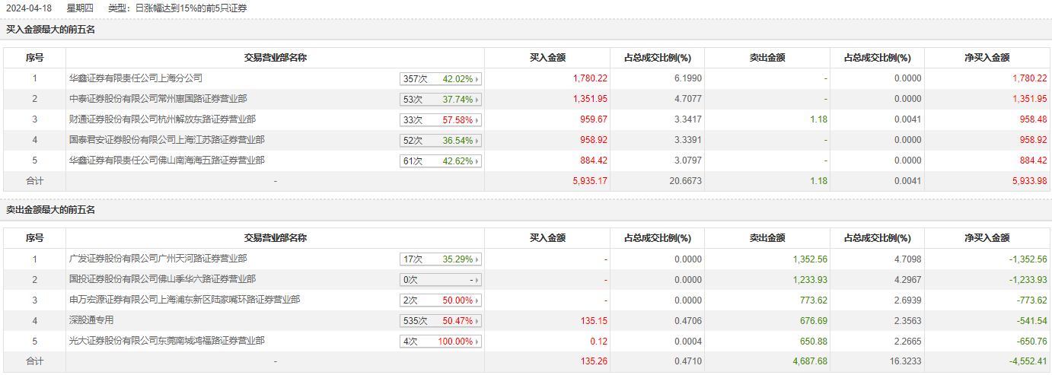The height and width of the screenshot is (375, 1052).
Task: Expand the 535次 50.47% stats box
Action: (441, 321)
